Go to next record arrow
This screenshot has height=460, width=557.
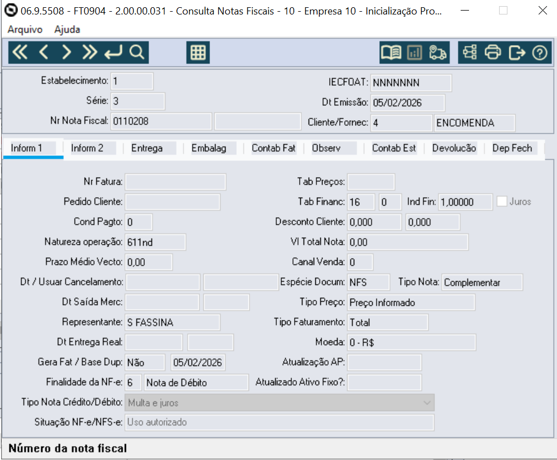(66, 52)
